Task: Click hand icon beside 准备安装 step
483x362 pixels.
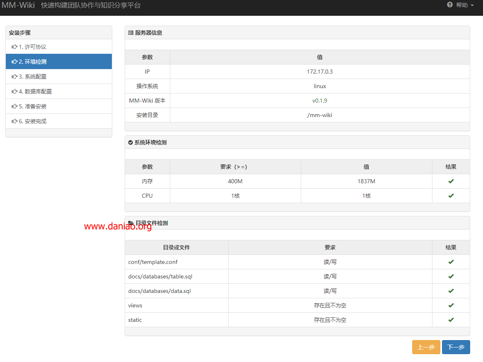Action: 14,106
